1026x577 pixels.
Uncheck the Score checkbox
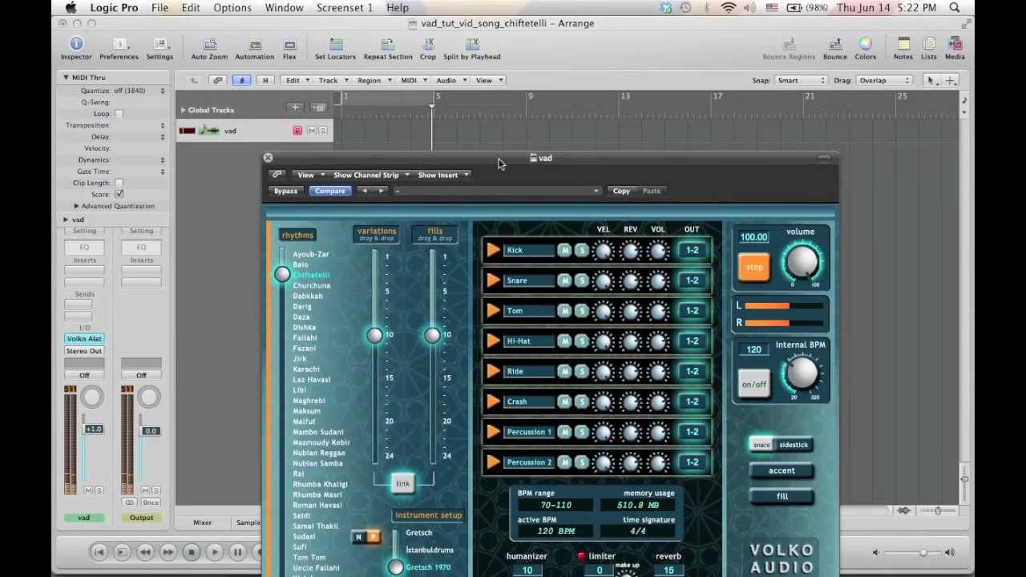[119, 195]
